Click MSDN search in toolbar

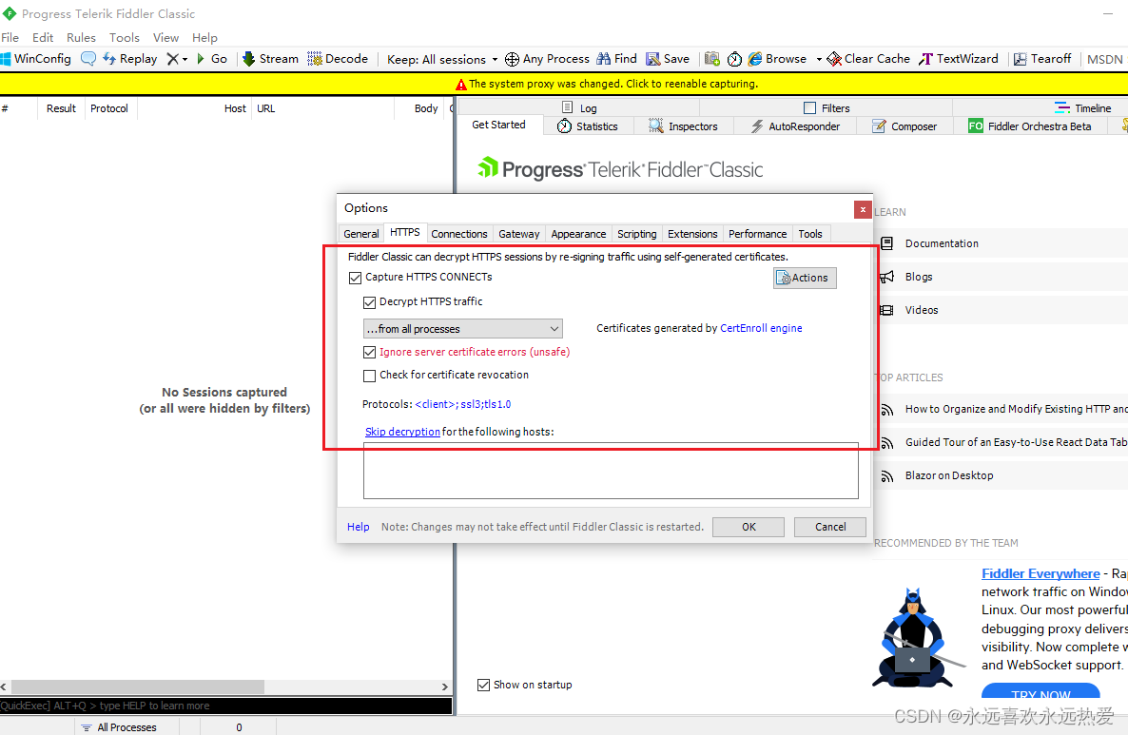tap(1104, 59)
